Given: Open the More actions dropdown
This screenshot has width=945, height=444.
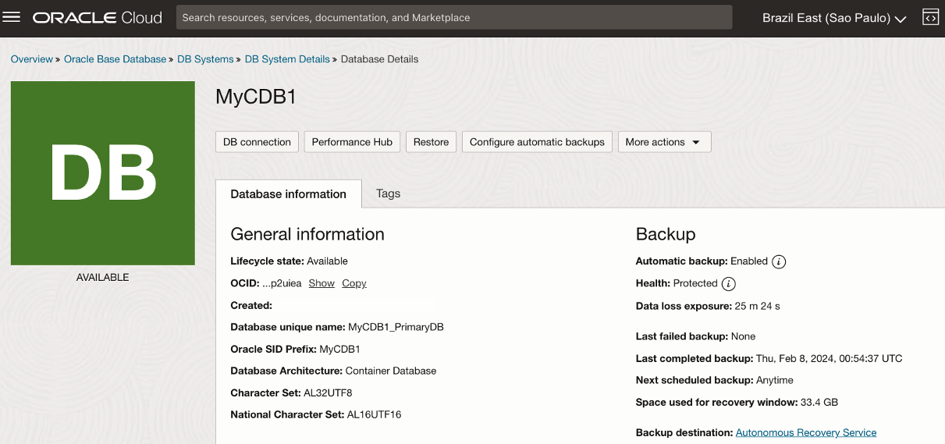Looking at the screenshot, I should [664, 142].
